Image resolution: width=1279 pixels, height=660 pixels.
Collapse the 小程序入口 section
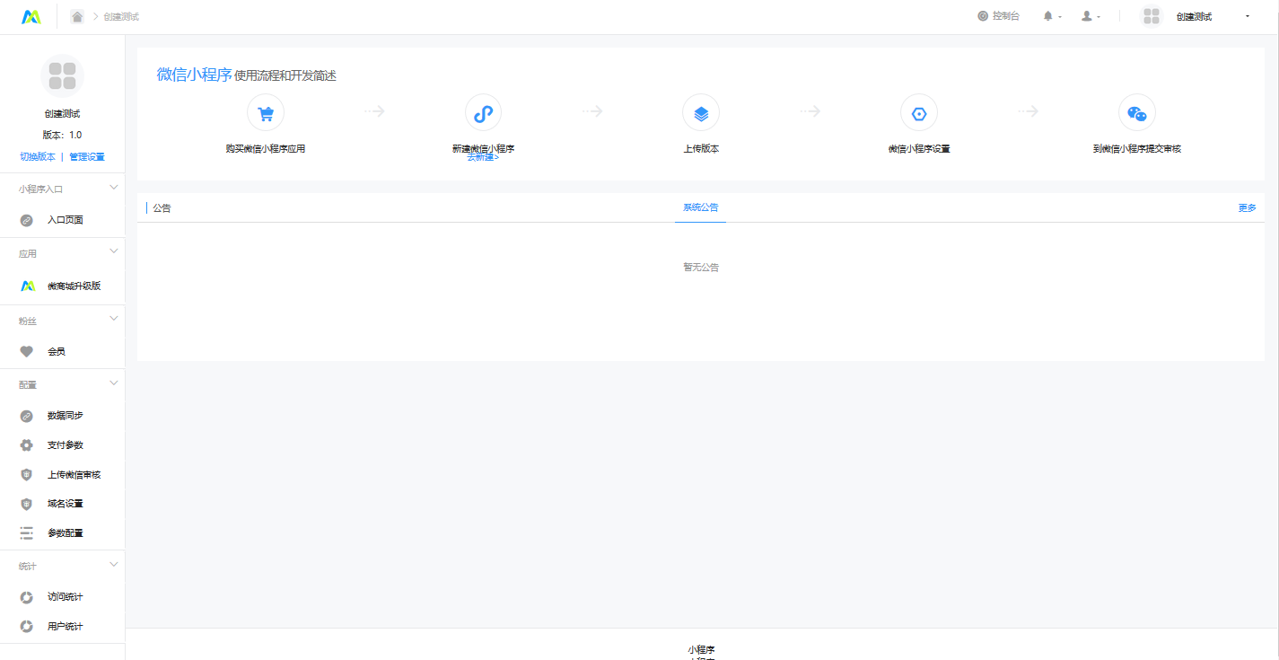(x=113, y=188)
